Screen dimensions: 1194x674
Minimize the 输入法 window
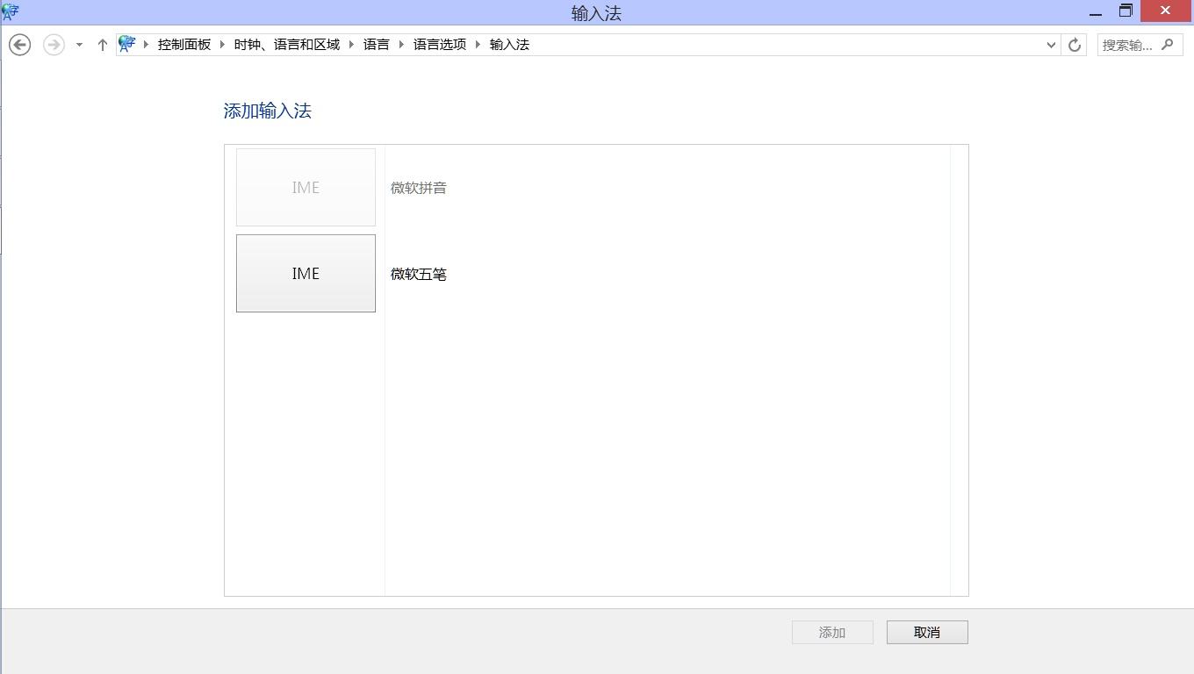coord(1096,12)
